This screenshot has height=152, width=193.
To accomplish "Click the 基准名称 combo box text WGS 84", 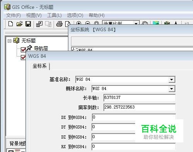I will click(x=83, y=79).
